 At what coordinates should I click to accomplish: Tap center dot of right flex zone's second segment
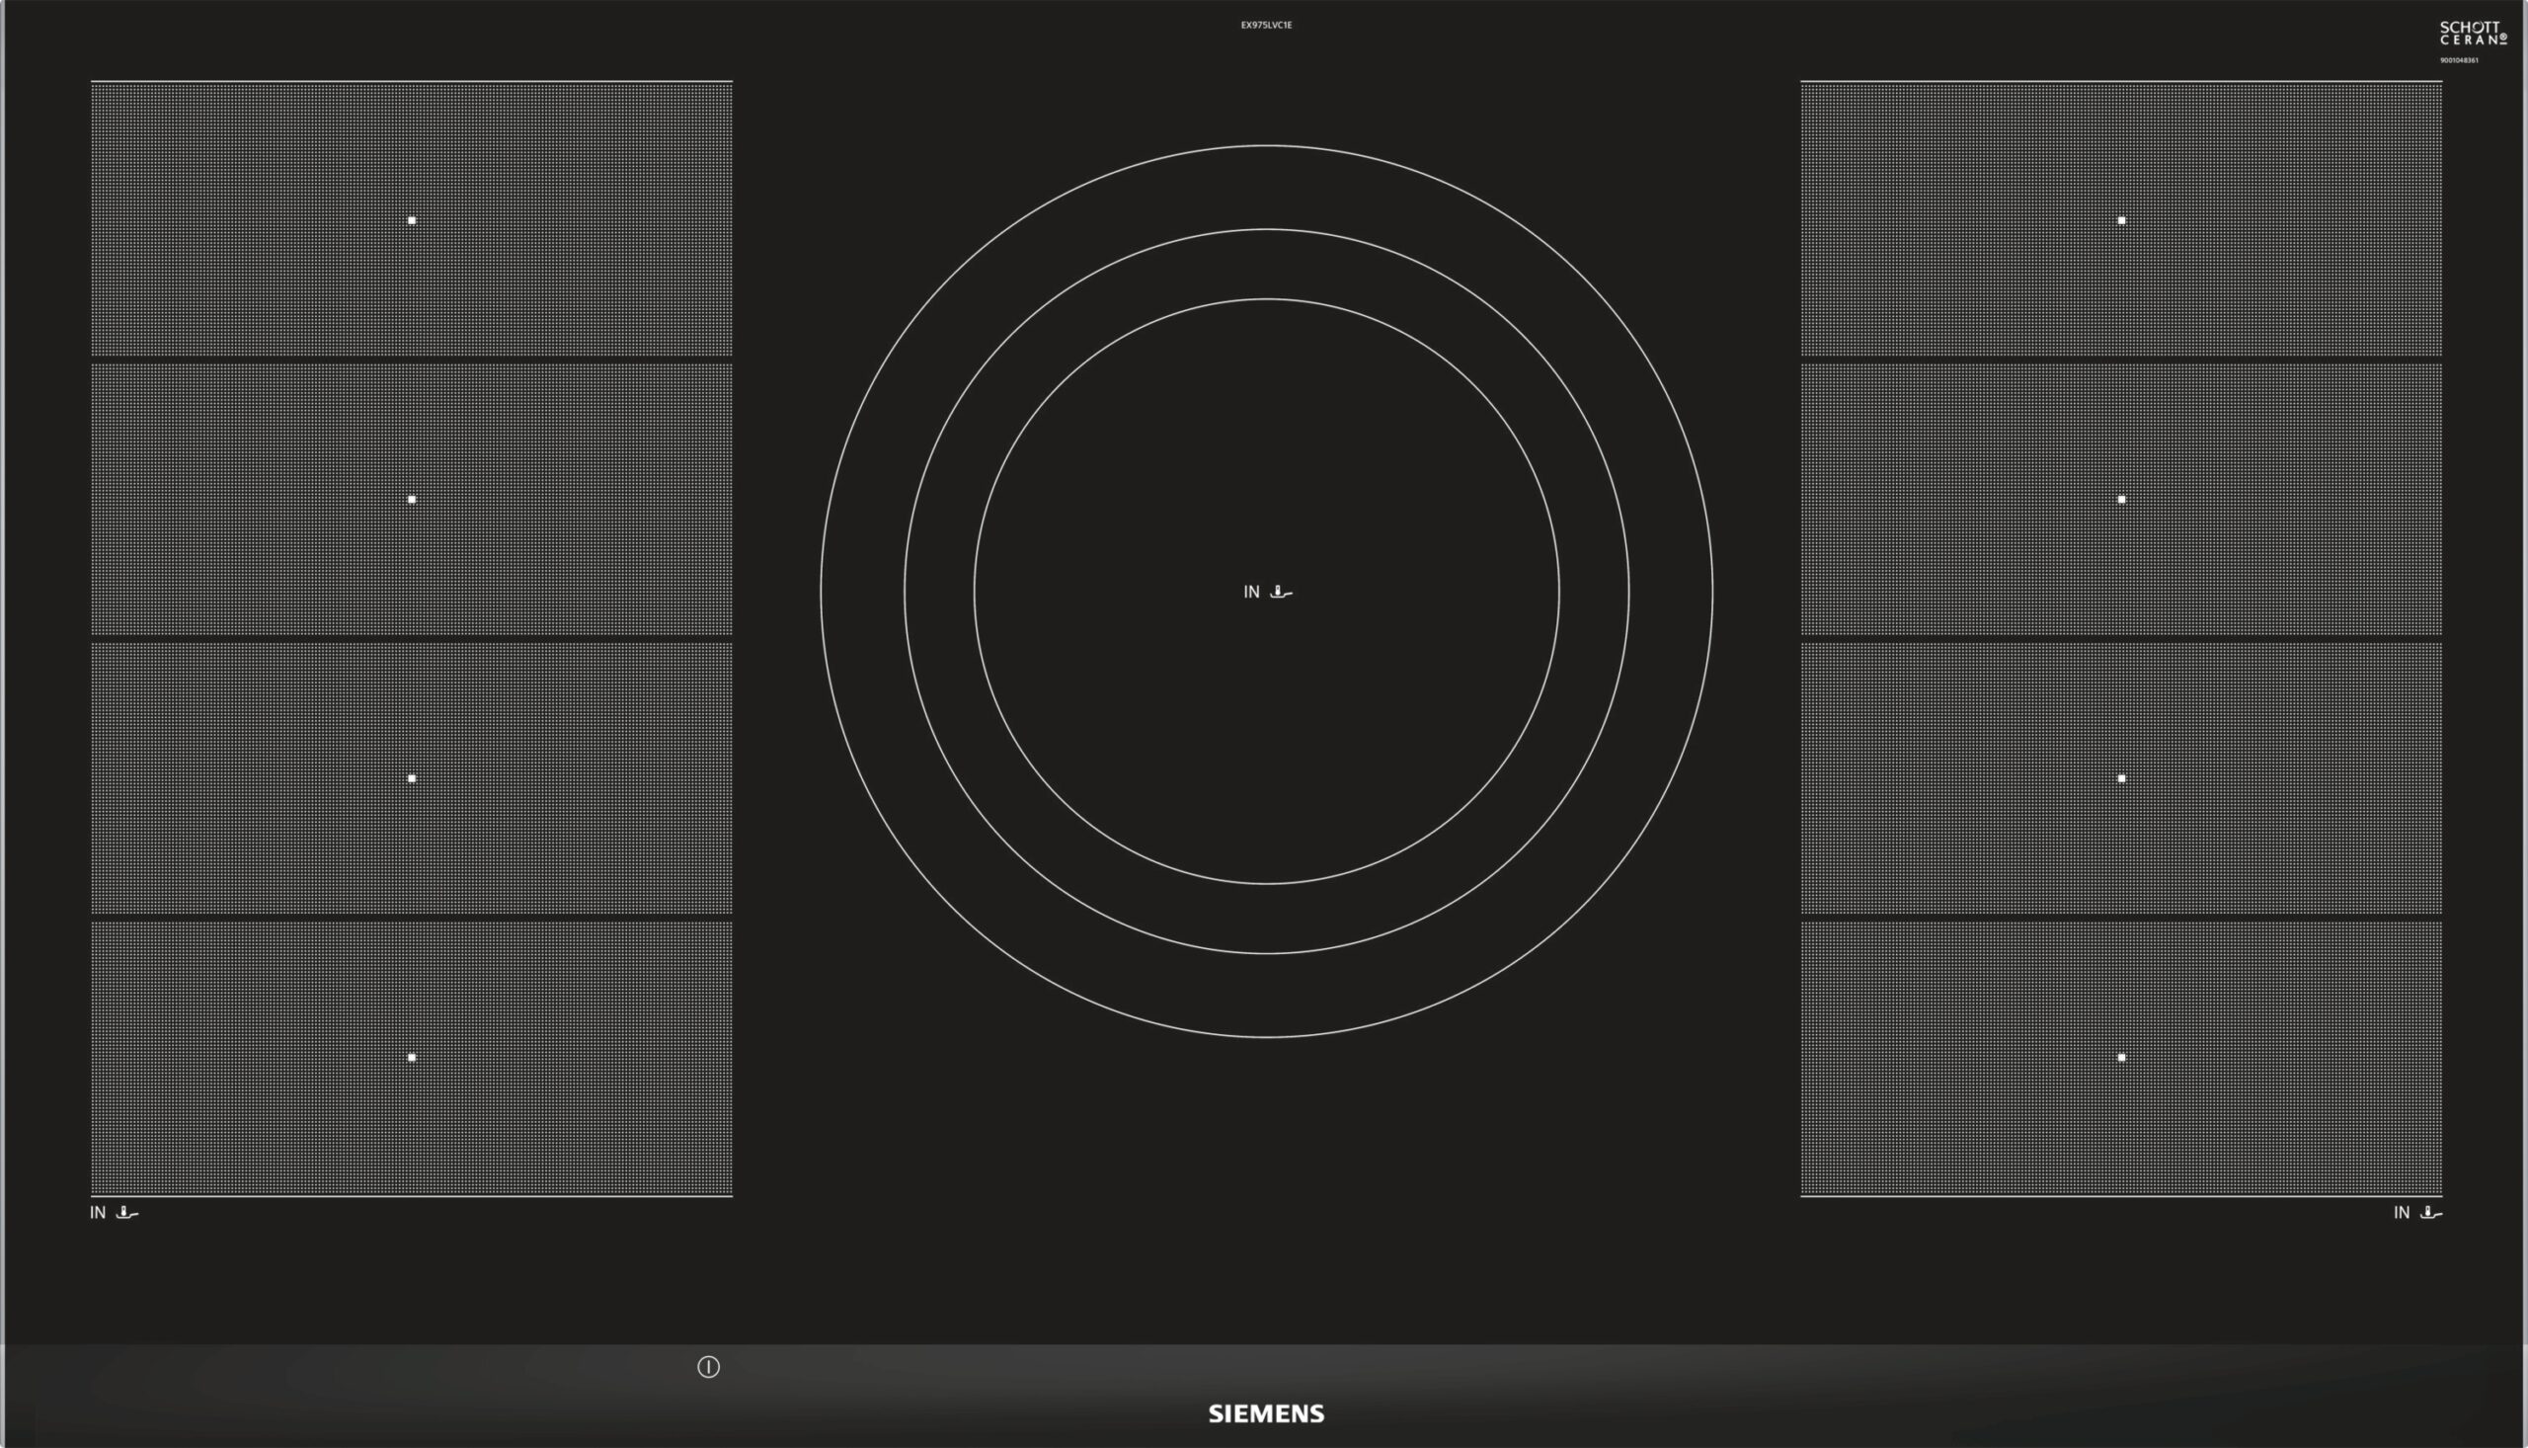click(2121, 499)
